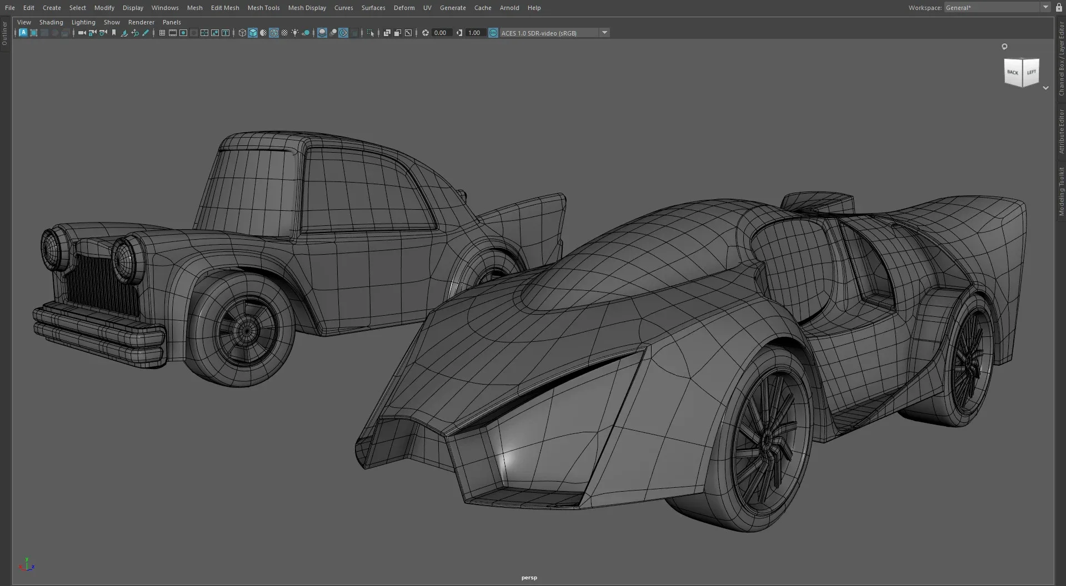Click X-ray active components icon

(x=397, y=33)
